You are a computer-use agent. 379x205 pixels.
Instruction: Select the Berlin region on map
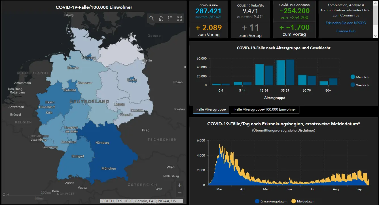click(x=132, y=80)
